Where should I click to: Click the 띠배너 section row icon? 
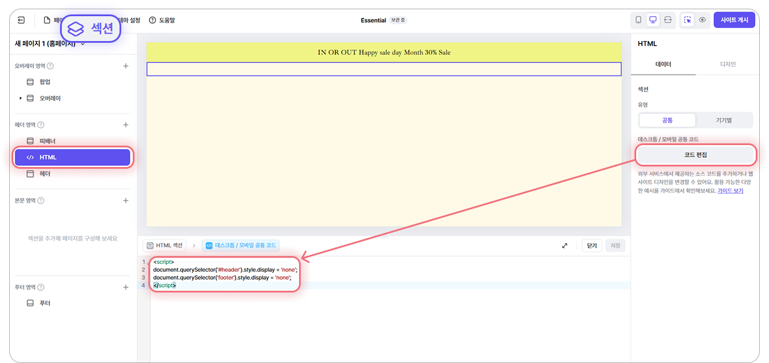(x=31, y=141)
